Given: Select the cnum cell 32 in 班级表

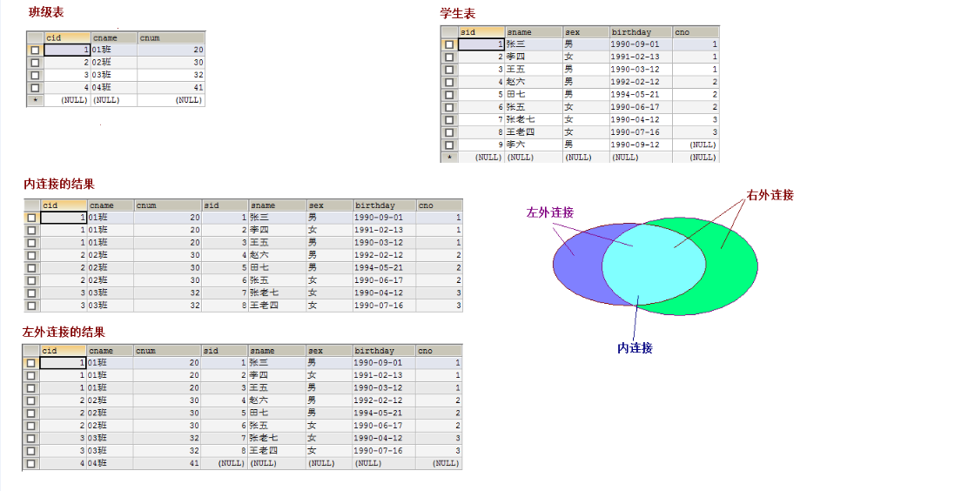Looking at the screenshot, I should pos(171,75).
